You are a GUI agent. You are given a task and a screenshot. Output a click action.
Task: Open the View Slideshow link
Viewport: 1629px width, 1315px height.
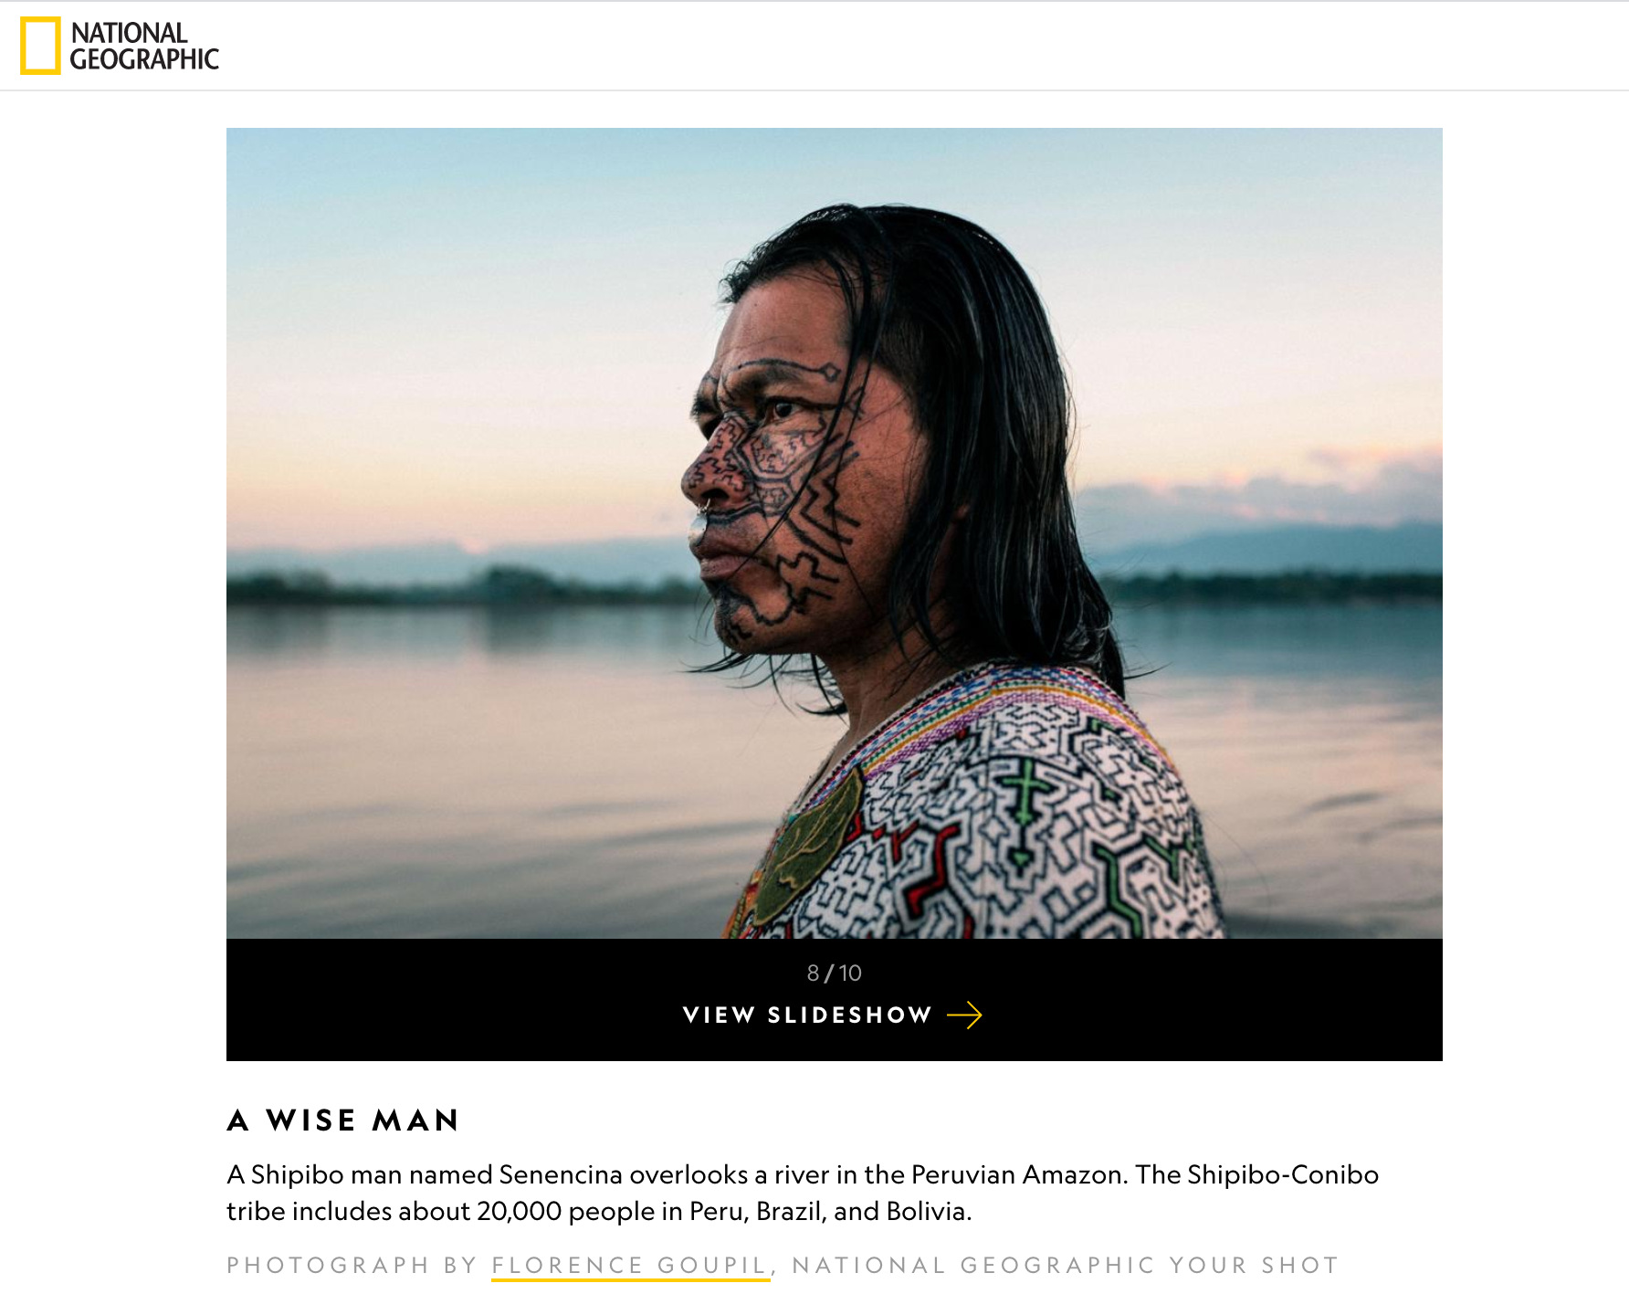(833, 1015)
